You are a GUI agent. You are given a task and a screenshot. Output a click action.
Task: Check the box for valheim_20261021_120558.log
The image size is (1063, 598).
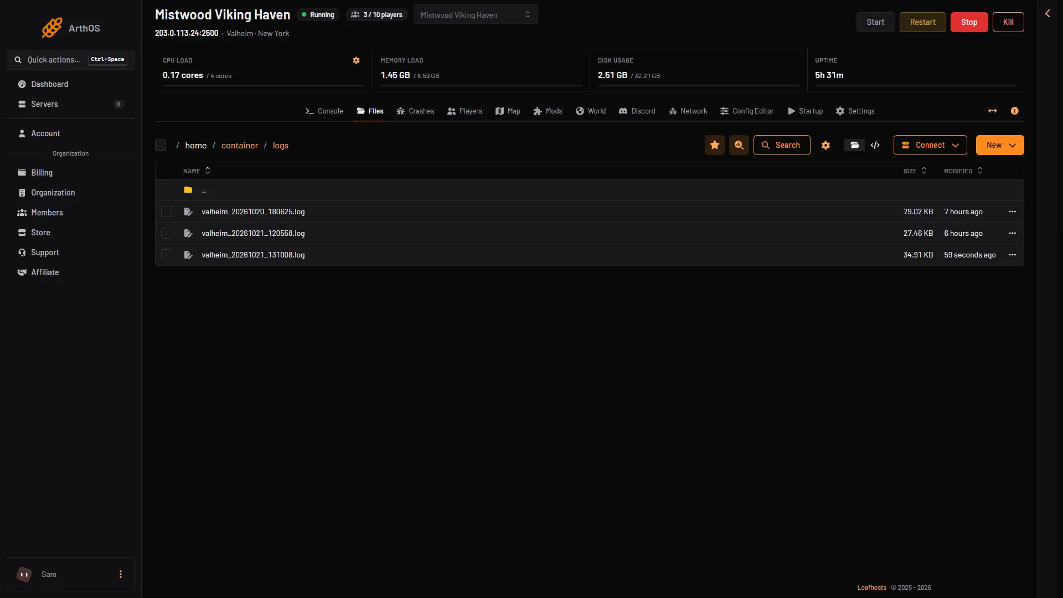[167, 233]
